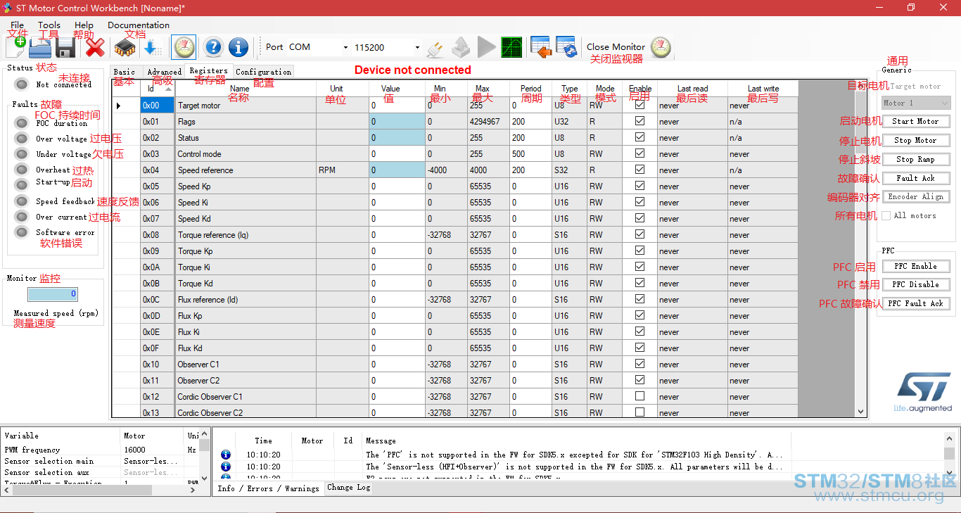961x513 pixels.
Task: Select the Info / Errors / Warnings tab
Action: pyautogui.click(x=268, y=488)
